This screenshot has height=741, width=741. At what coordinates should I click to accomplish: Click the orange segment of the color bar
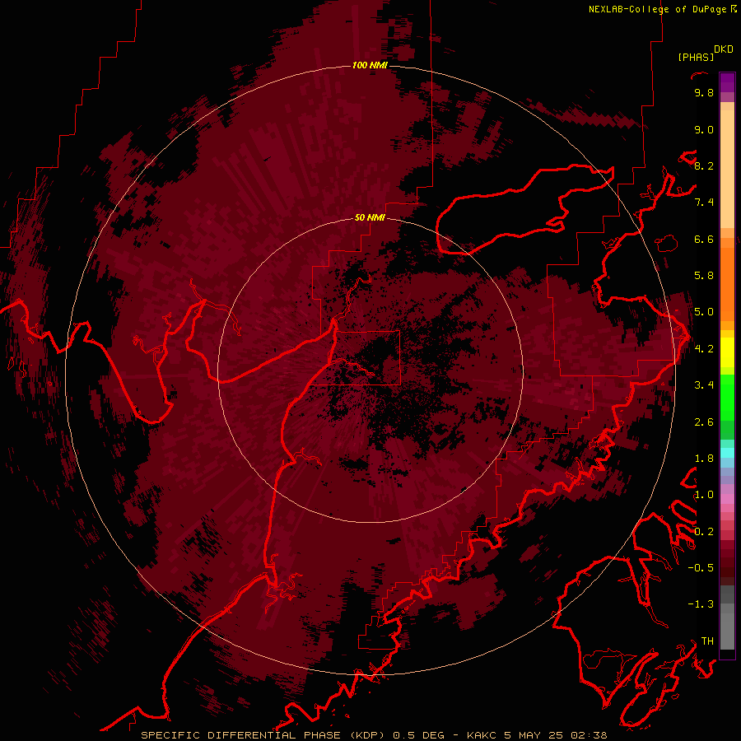[727, 283]
